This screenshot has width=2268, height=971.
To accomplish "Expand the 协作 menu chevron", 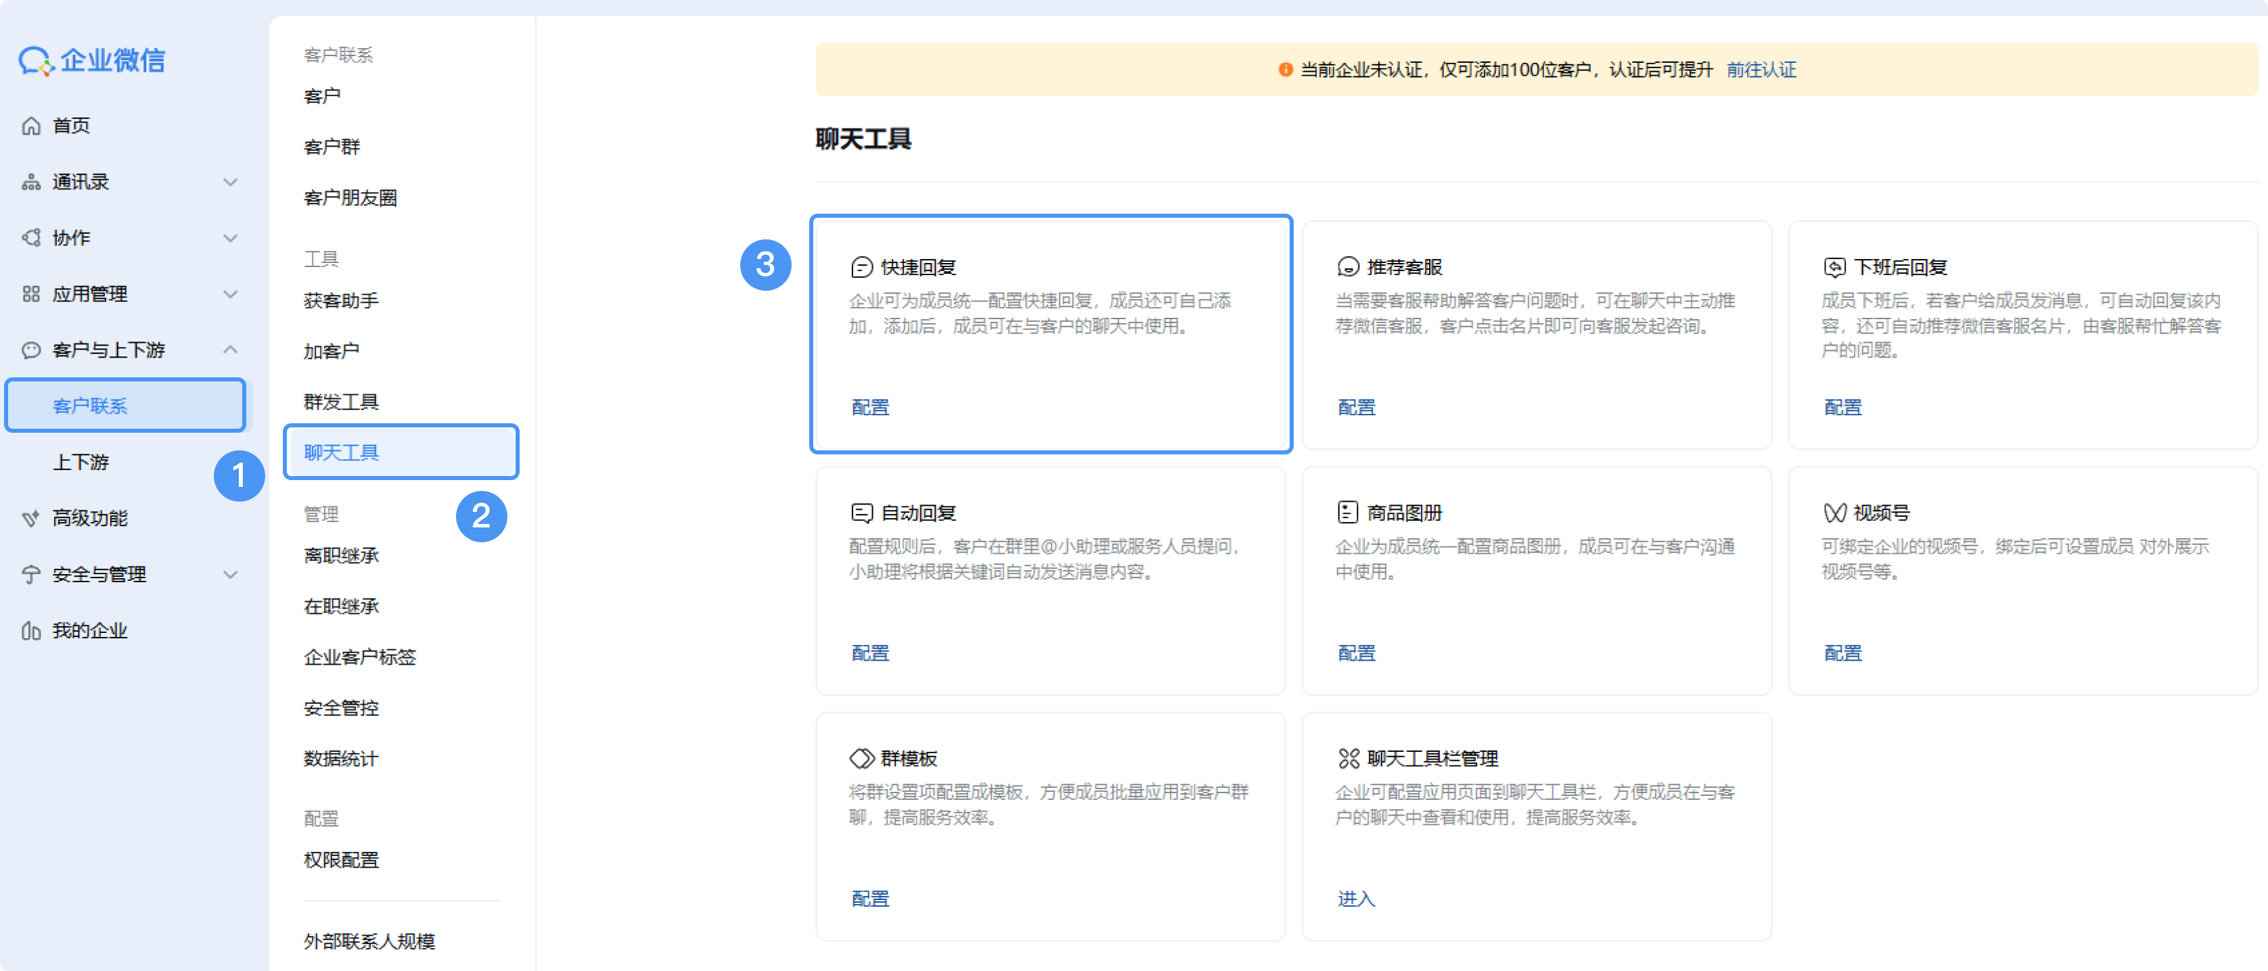I will click(231, 238).
